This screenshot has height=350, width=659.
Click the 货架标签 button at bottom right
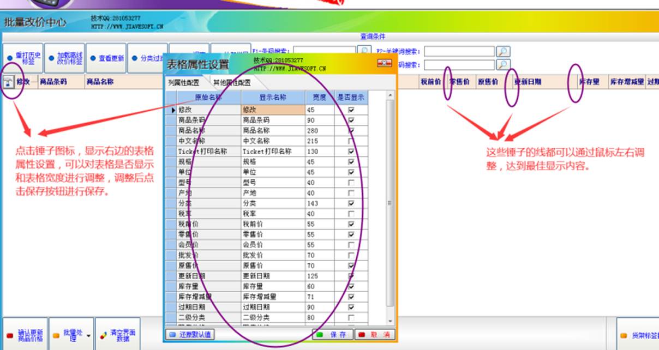(x=638, y=335)
